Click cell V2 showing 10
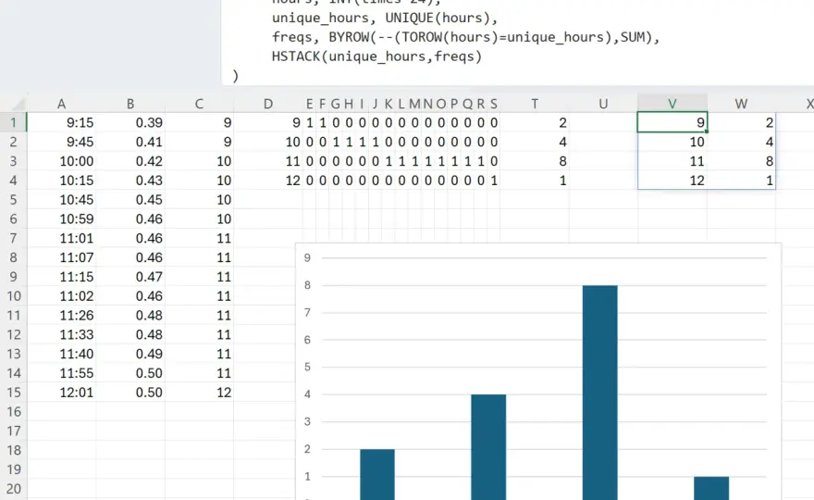 pos(672,142)
